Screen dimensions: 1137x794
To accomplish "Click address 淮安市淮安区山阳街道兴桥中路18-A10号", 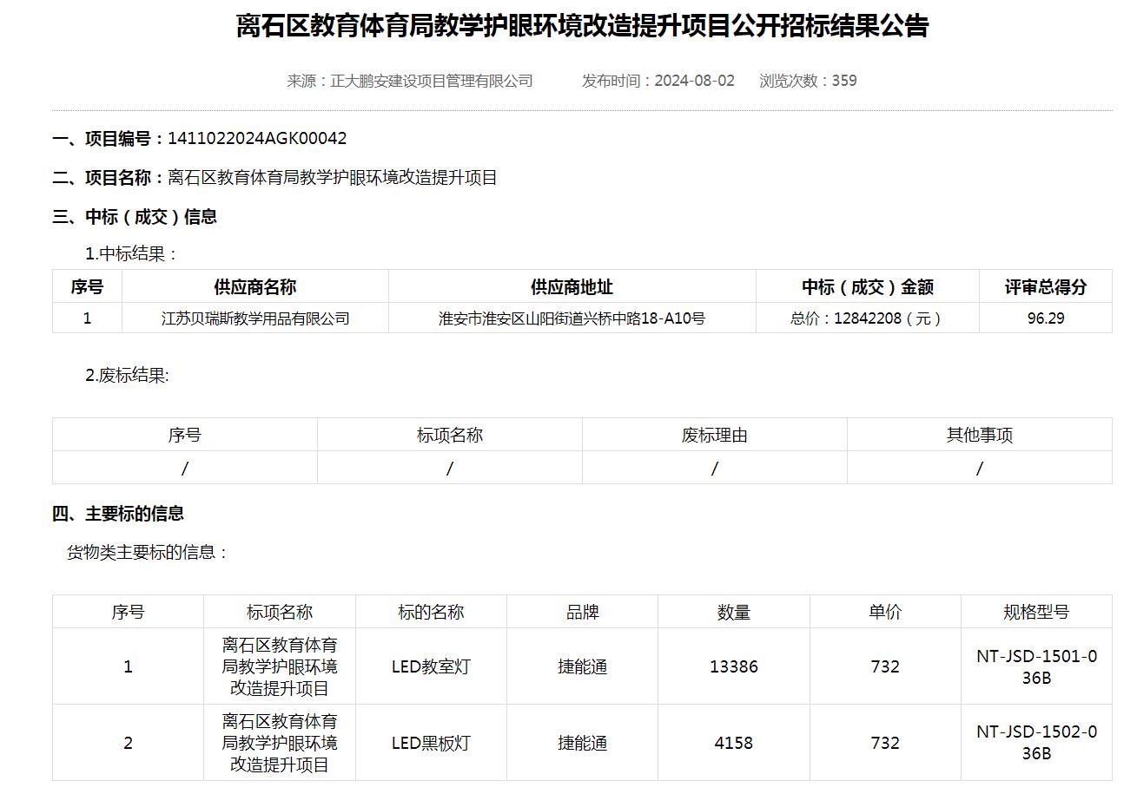I will (572, 318).
